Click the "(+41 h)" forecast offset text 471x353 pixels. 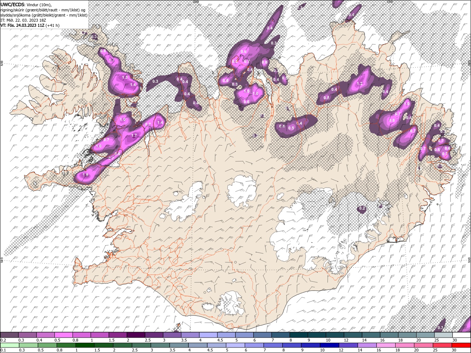coord(53,25)
